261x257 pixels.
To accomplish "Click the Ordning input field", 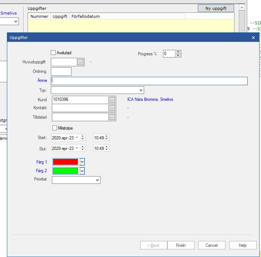I will click(61, 71).
